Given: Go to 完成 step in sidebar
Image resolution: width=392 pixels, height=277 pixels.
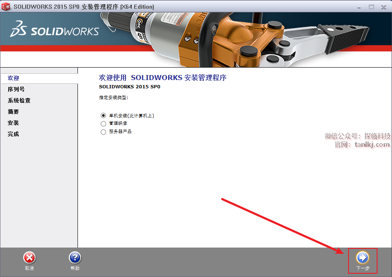Looking at the screenshot, I should [x=13, y=134].
